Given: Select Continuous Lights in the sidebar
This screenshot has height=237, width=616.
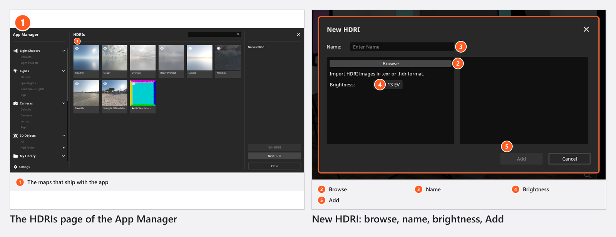Looking at the screenshot, I should (x=32, y=89).
